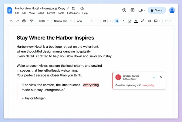Open the Extensions menu

click(x=73, y=13)
